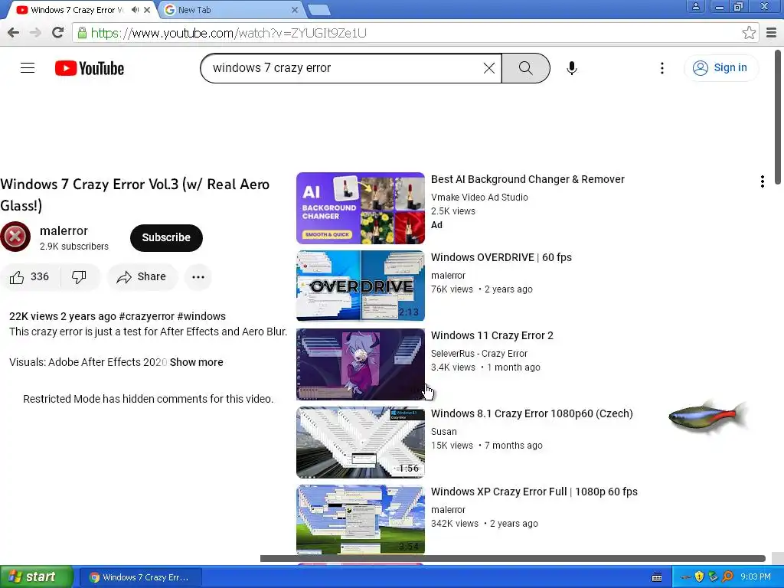Image resolution: width=784 pixels, height=588 pixels.
Task: Click the Windows XP Crazy Error Full title
Action: coord(534,492)
